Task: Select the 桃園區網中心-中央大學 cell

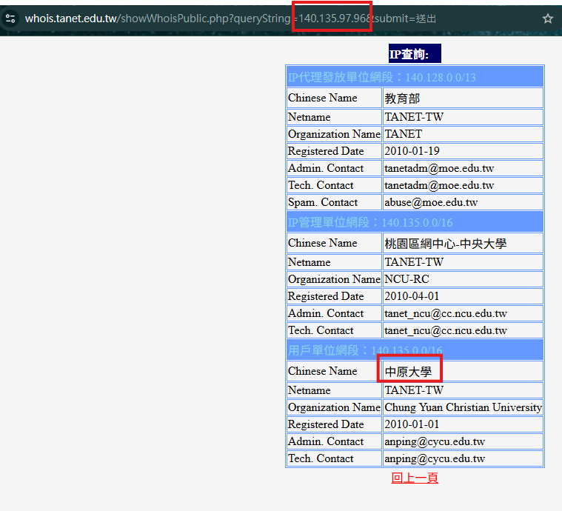Action: (463, 243)
